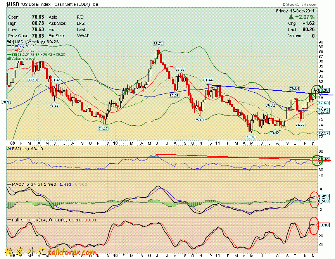335x259 pixels.
Task: Select the chart title $USD US Dollar Index
Action: [x=52, y=4]
